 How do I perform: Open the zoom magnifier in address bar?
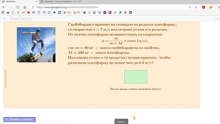coord(190,7)
